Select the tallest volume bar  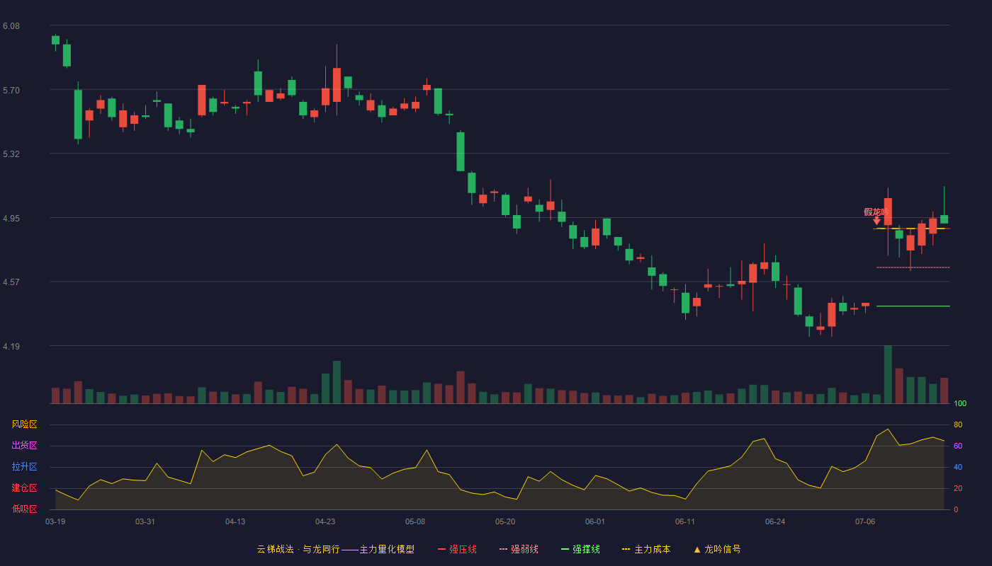coord(888,374)
